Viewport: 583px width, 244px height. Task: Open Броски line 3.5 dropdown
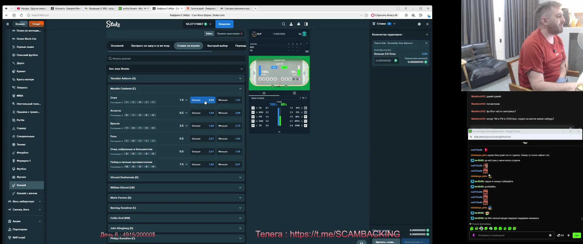click(183, 126)
